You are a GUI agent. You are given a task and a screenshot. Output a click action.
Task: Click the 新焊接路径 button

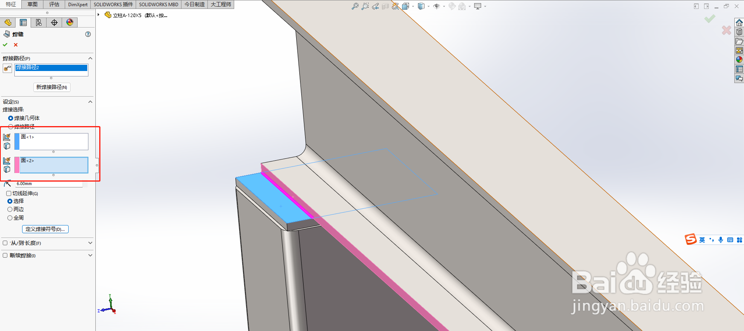tap(52, 87)
